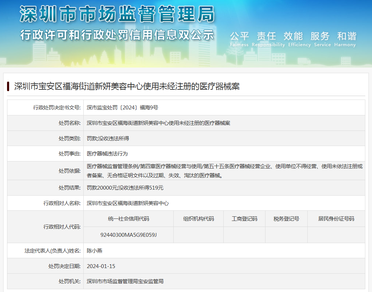Select the case title heading text
The height and width of the screenshot is (292, 372).
(127, 87)
